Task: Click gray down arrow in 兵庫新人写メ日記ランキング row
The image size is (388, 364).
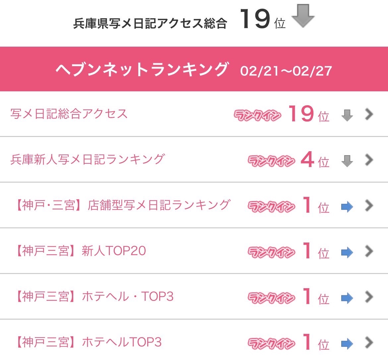Action: 347,161
